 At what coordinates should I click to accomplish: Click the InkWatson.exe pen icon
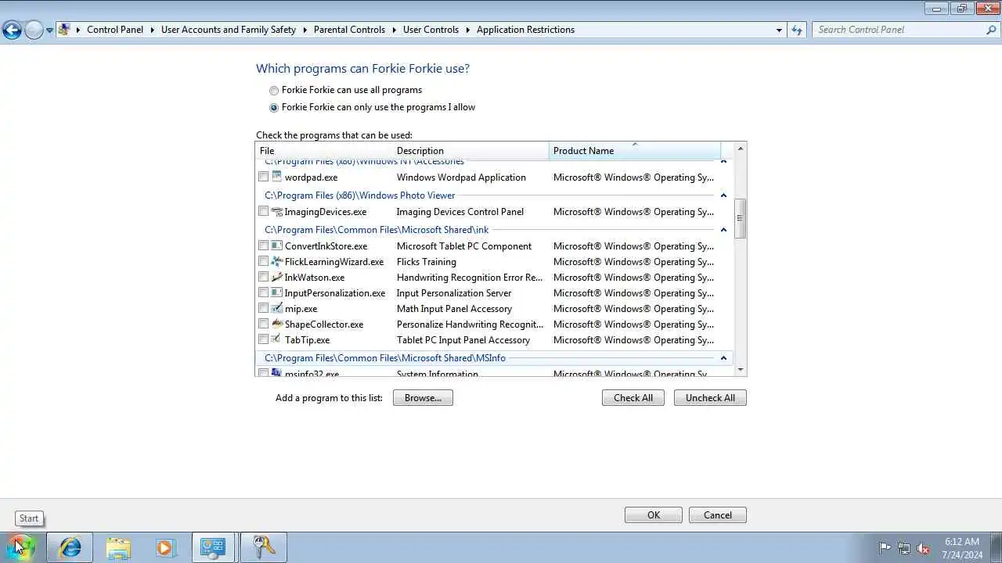click(276, 277)
